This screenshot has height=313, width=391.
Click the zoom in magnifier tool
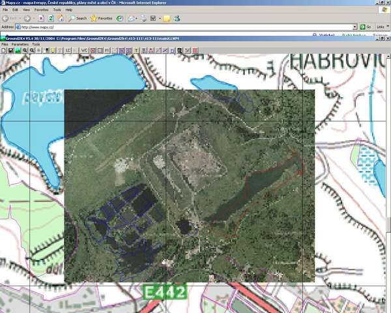tap(25, 50)
